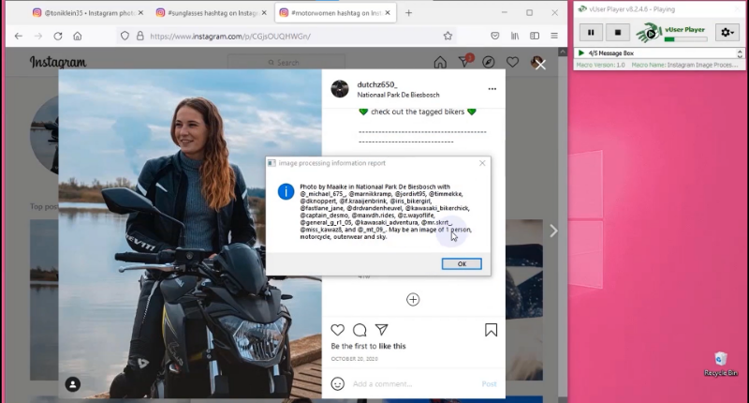749x403 pixels.
Task: Click the site security padlock icon
Action: pos(140,36)
